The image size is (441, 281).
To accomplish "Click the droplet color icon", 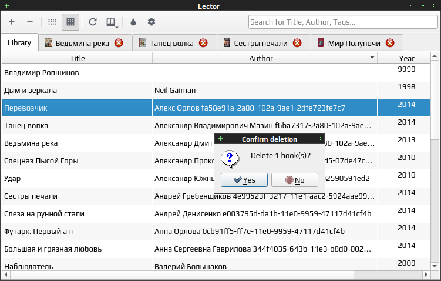I will [133, 22].
